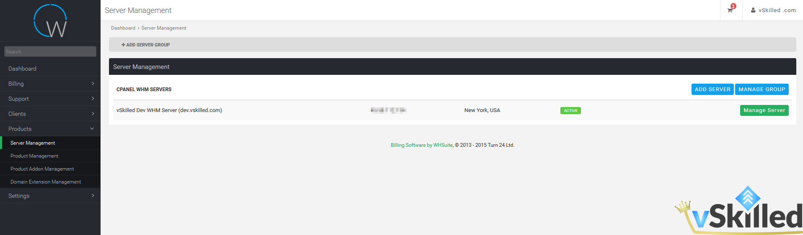Click the user icon beside vSkilled.com
The image size is (803, 235).
[x=753, y=10]
